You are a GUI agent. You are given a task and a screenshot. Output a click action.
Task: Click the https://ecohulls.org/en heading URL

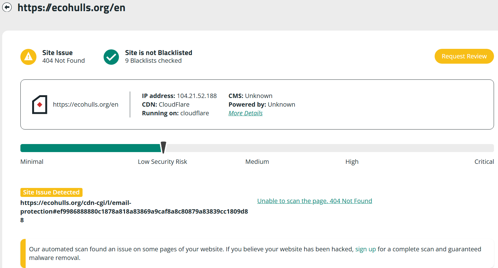point(71,8)
